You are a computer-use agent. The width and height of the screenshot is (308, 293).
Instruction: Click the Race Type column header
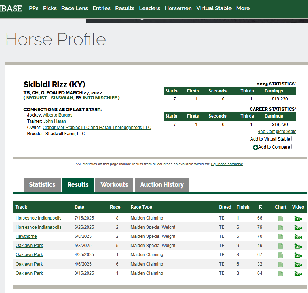141,207
